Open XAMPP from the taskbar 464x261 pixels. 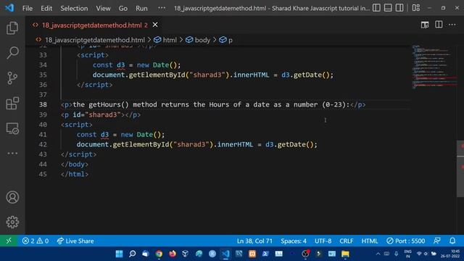[252, 254]
